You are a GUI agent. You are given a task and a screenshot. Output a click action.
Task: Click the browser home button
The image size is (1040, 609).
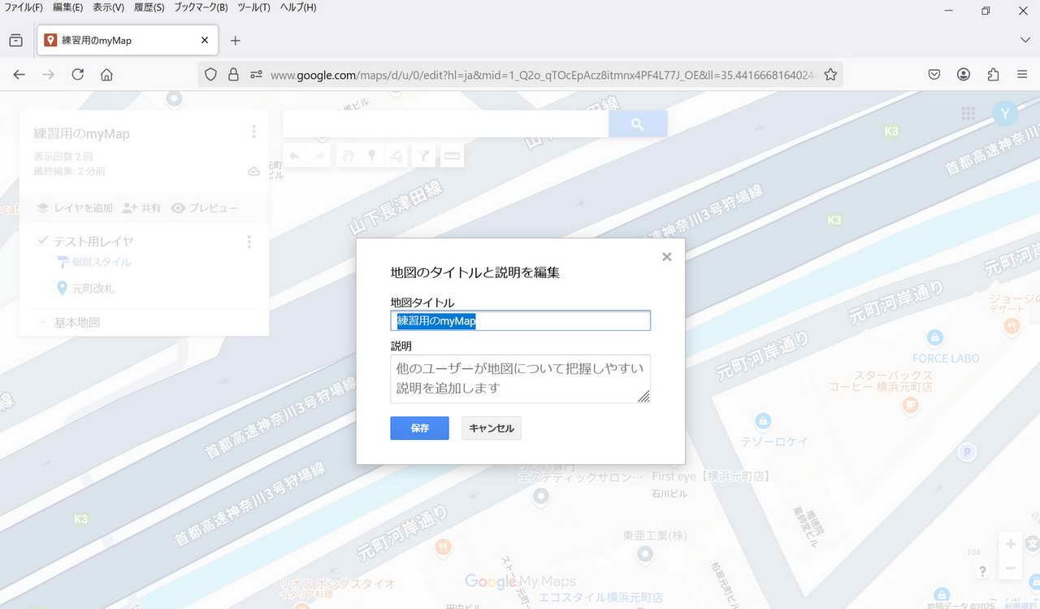click(x=106, y=74)
